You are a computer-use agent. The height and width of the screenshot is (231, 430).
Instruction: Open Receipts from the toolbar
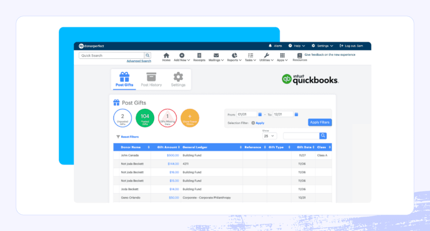(x=199, y=57)
